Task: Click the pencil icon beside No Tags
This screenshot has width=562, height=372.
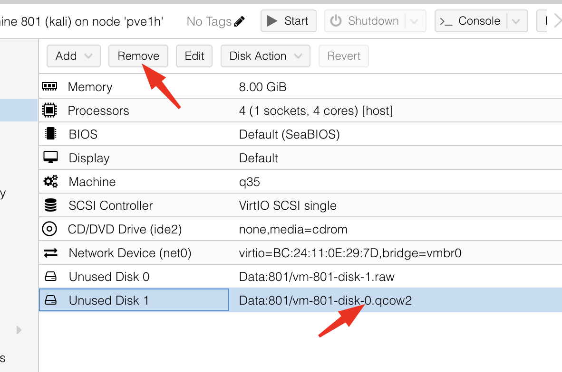Action: (240, 21)
